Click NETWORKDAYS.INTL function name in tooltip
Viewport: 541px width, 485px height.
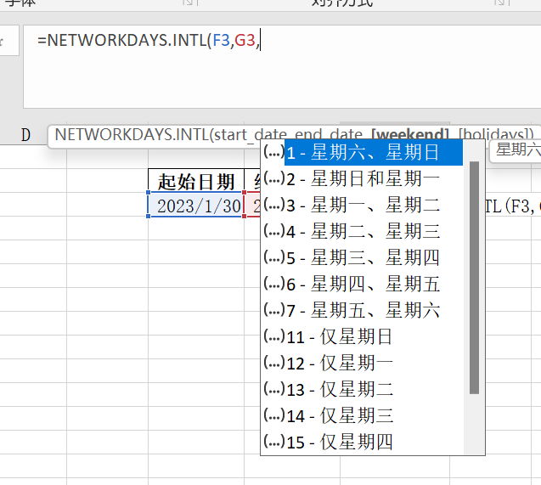(132, 134)
